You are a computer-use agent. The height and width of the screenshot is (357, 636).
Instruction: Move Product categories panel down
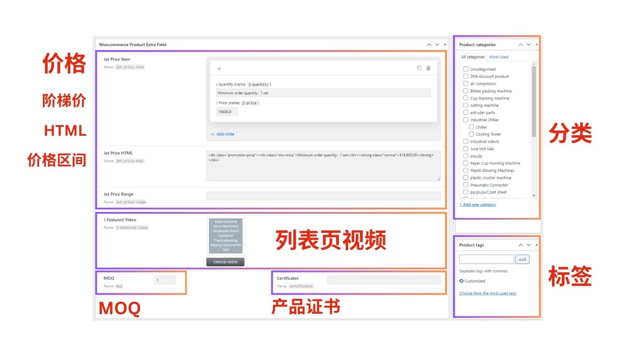[529, 45]
